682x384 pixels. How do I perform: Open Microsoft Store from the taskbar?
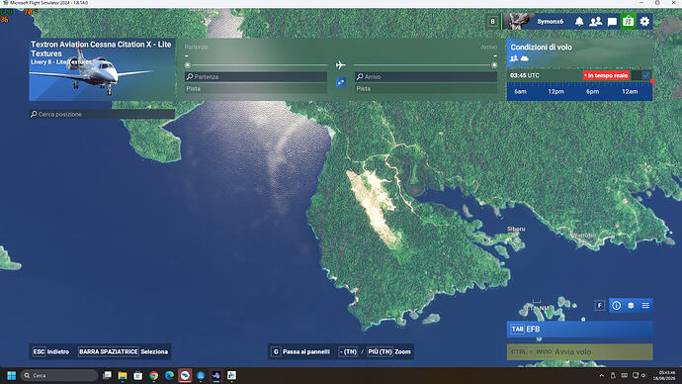137,375
